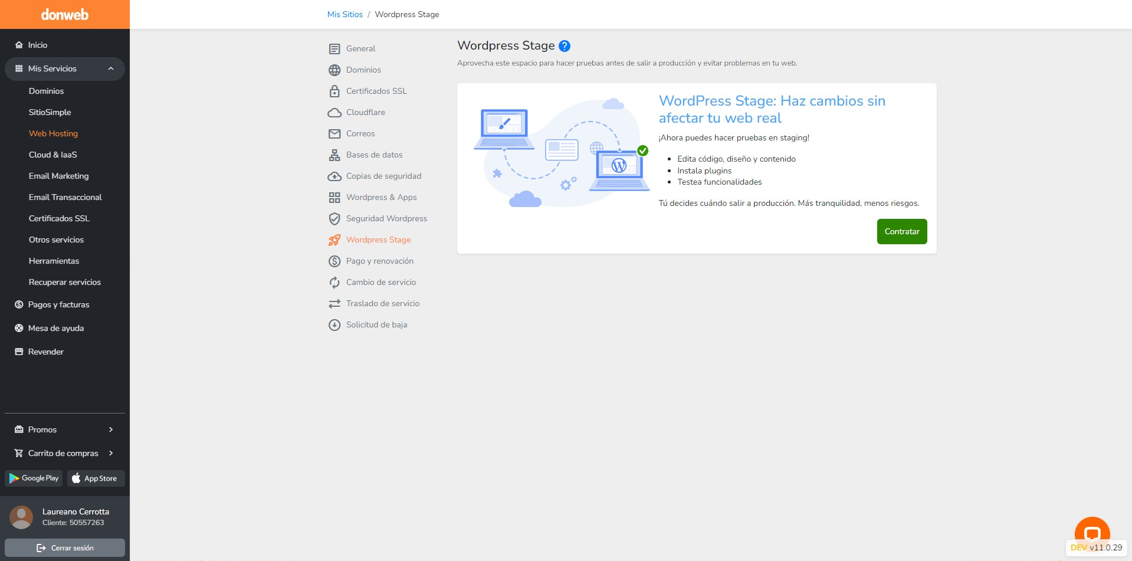Click WordPress Stage: Haz cambios heading
The image size is (1132, 561).
tap(772, 109)
